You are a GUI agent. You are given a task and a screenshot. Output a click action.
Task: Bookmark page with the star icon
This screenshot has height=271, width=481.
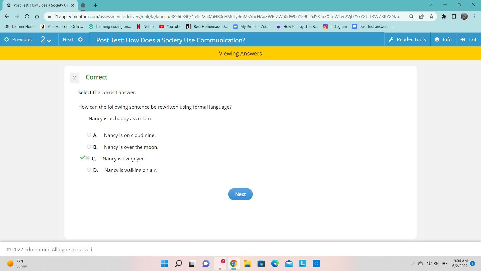click(x=431, y=17)
